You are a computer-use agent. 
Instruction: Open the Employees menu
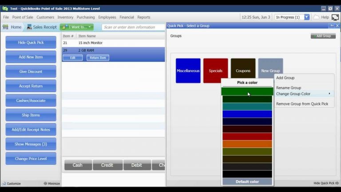(x=107, y=17)
